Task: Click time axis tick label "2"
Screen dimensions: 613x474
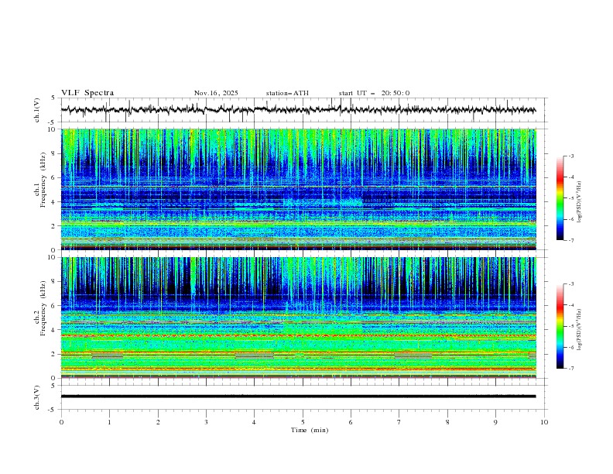Action: 158,422
